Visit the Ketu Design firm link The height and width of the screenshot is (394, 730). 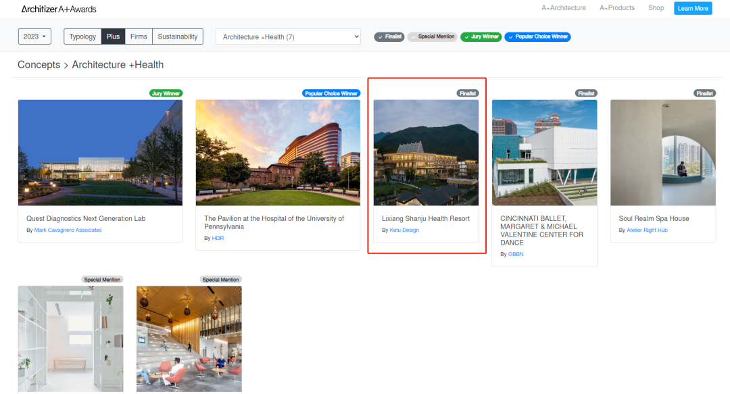404,230
